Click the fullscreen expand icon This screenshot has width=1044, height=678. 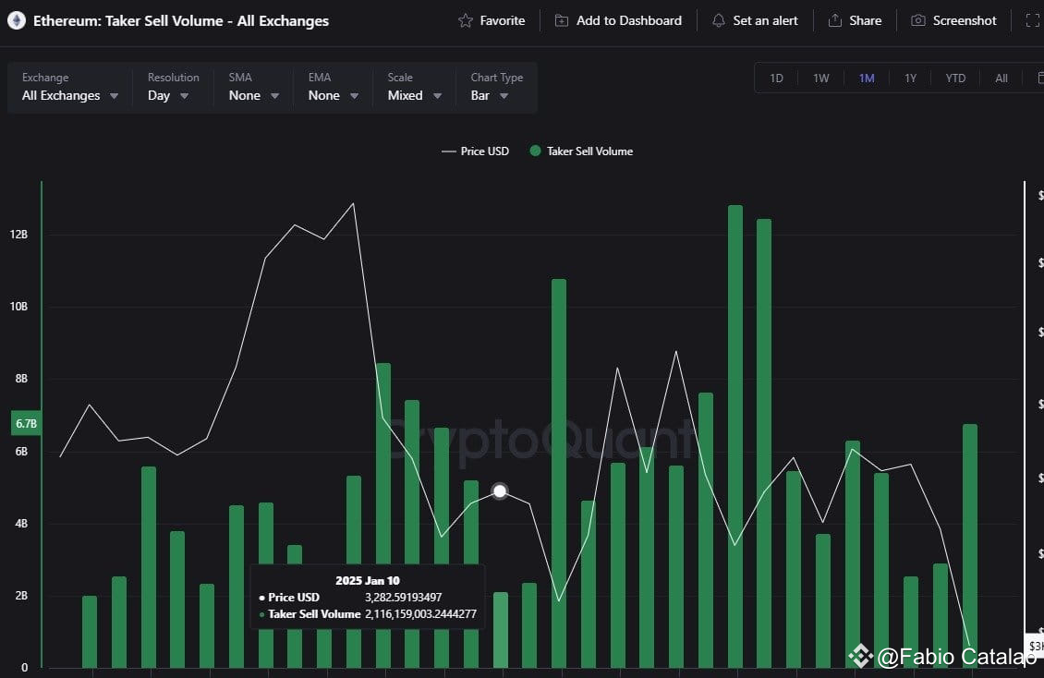(1033, 20)
